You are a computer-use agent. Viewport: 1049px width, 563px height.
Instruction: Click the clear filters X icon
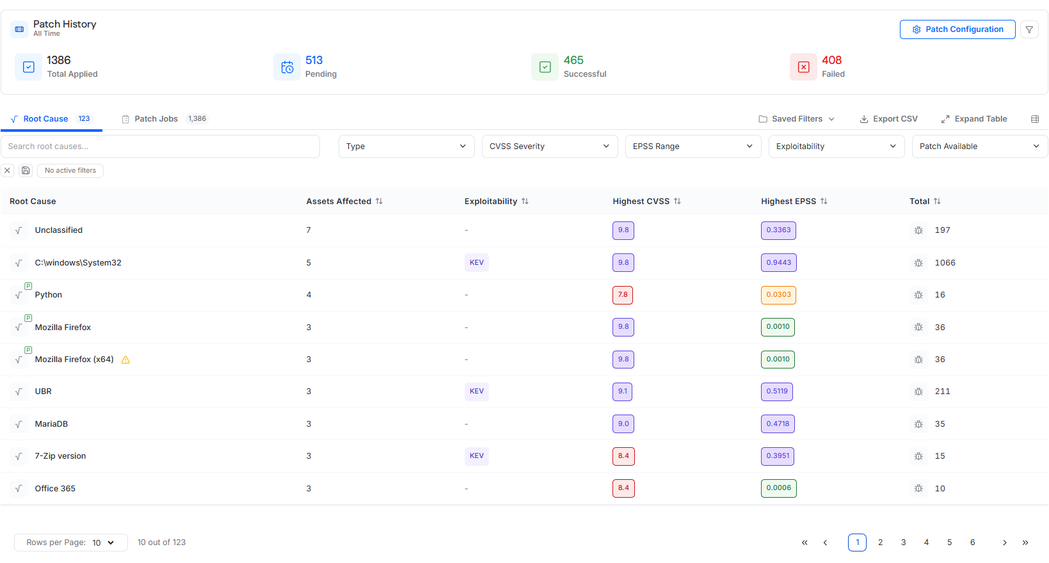coord(8,171)
